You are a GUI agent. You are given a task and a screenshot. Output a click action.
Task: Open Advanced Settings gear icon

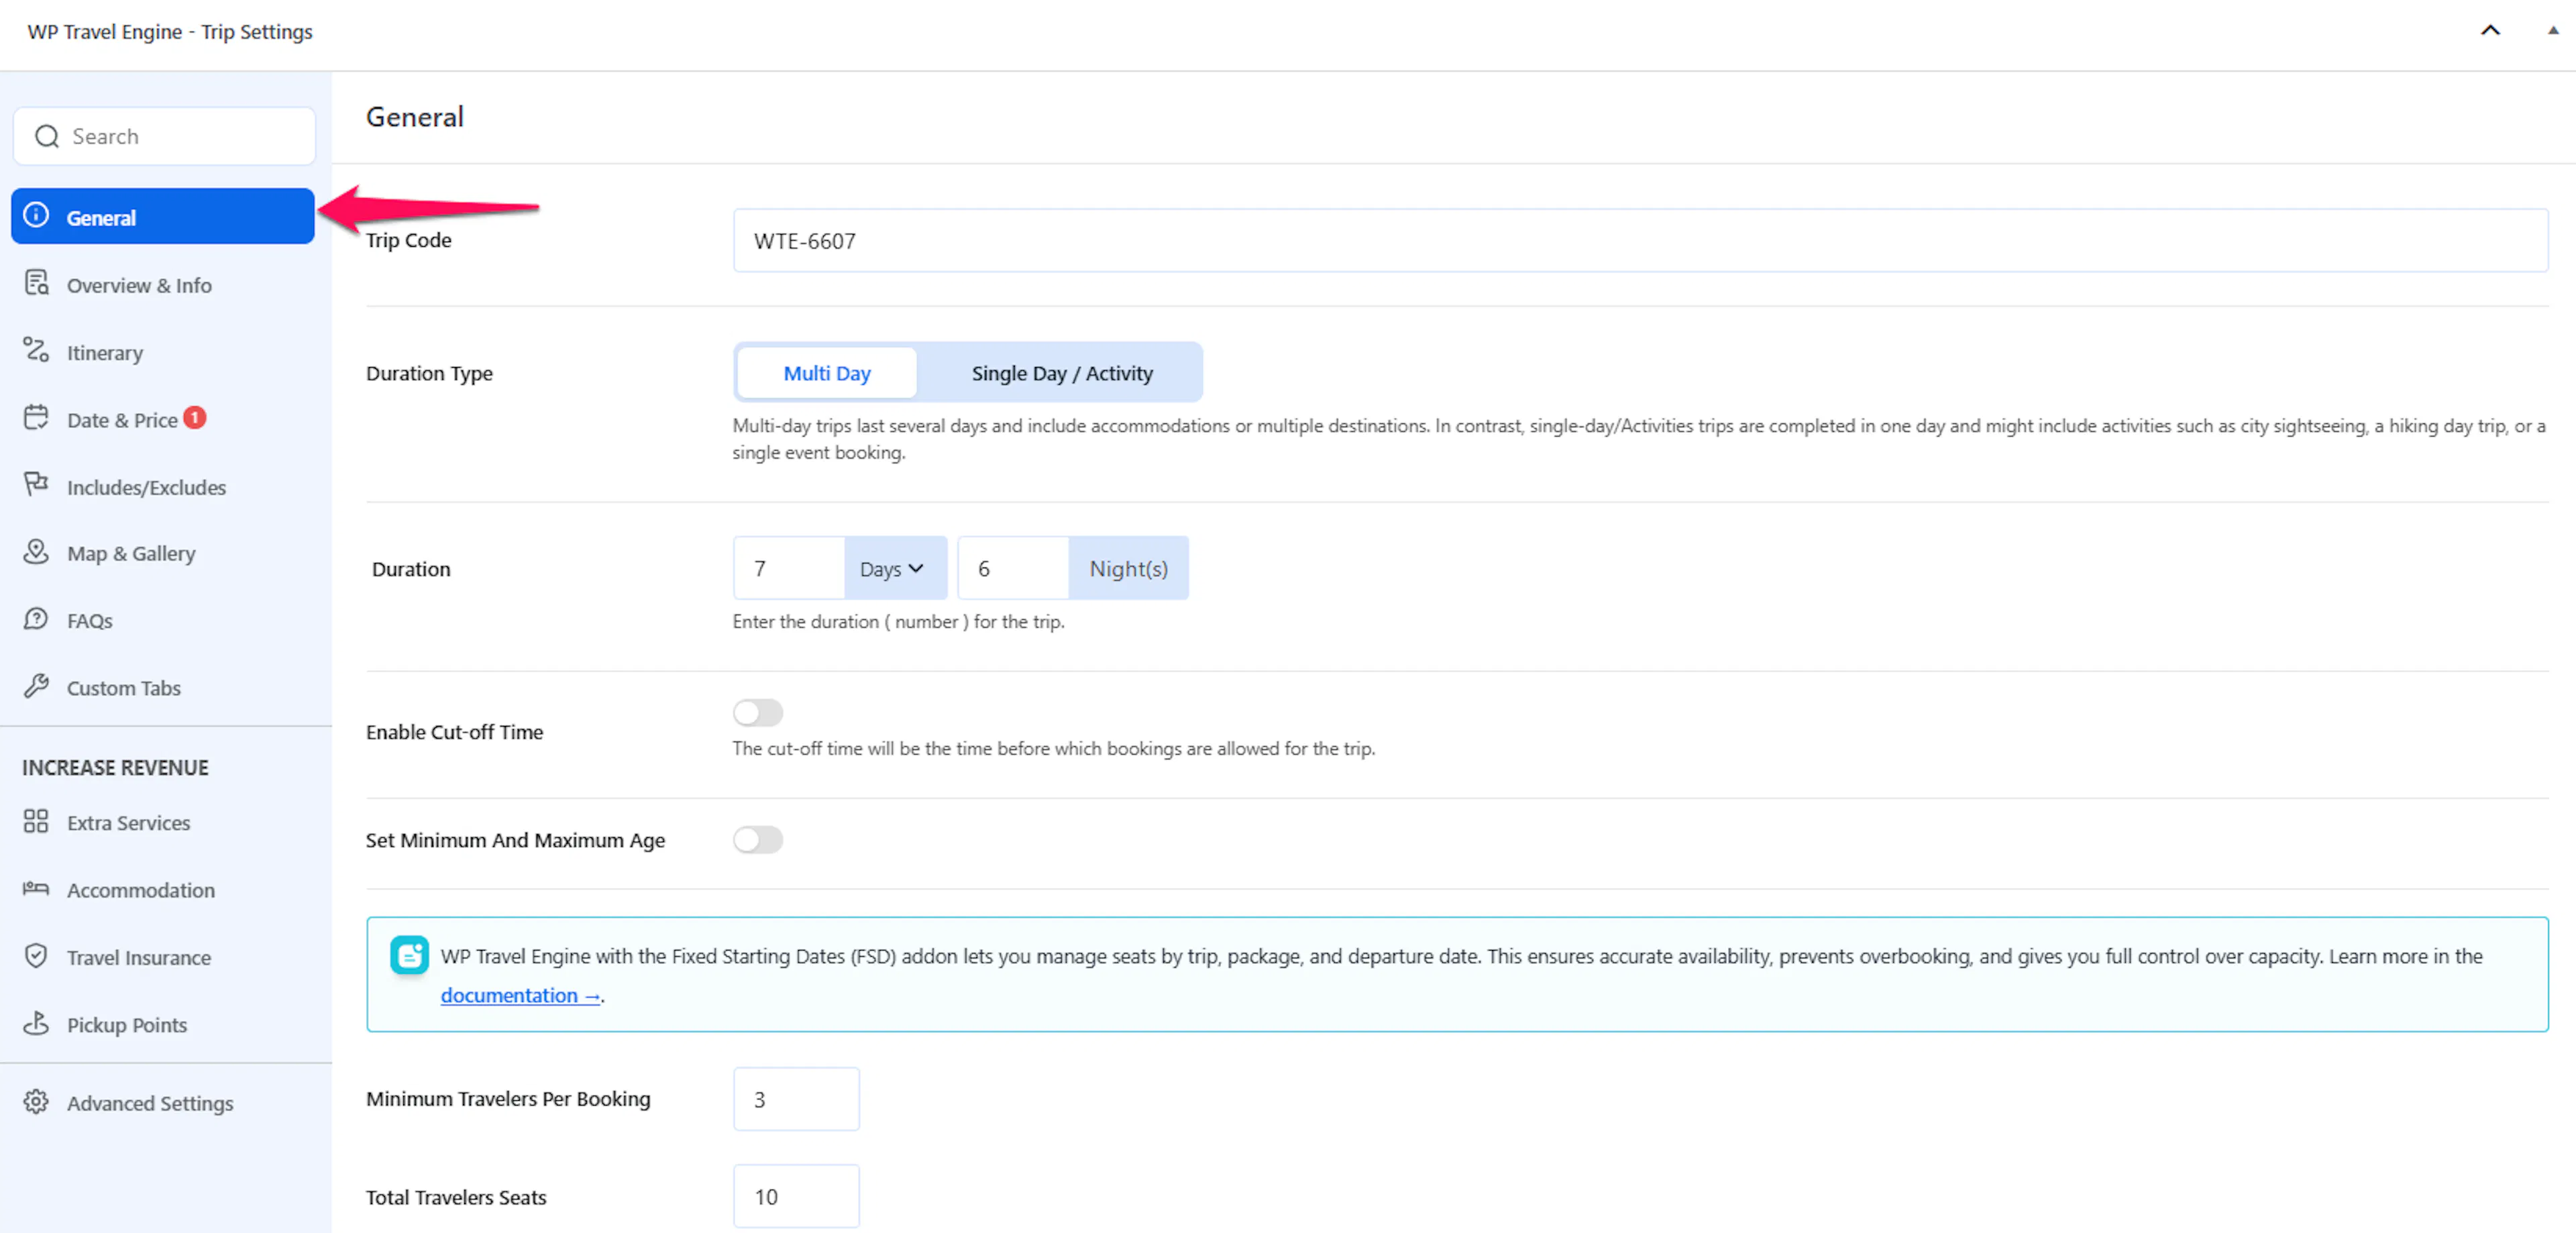pos(36,1101)
